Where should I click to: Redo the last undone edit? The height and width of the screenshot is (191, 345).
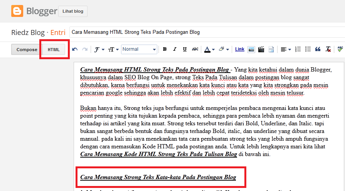[x=85, y=49]
